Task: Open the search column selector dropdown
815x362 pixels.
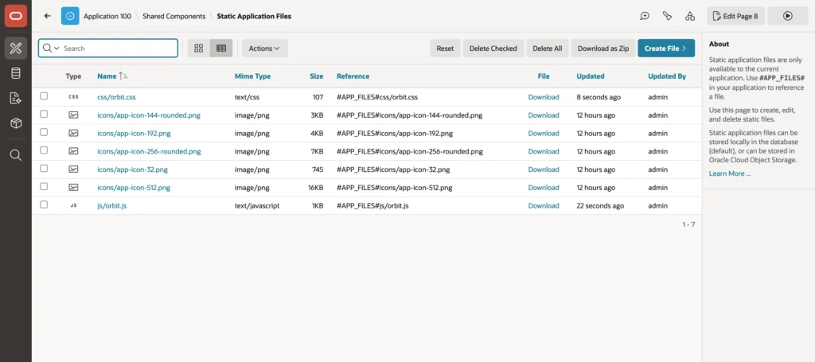Action: click(51, 49)
